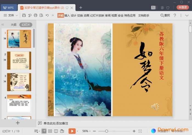Image resolution: width=192 pixels, height=135 pixels.
Task: Select the 特色应用 ribbon tab
Action: tap(130, 16)
